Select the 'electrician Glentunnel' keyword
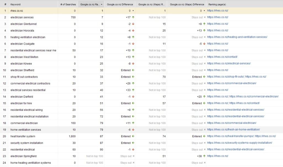Image resolution: width=283 pixels, height=167 pixels. 24,24
